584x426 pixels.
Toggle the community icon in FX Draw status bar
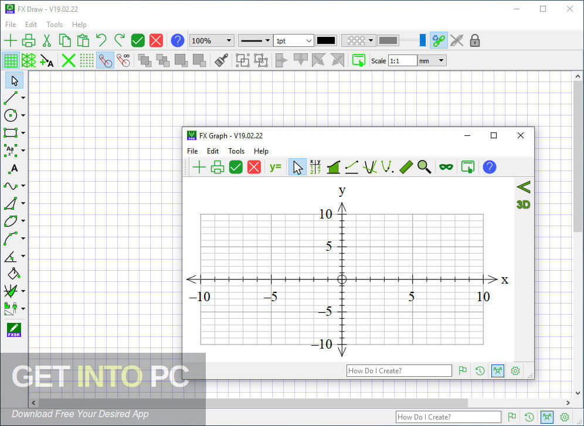pyautogui.click(x=546, y=417)
